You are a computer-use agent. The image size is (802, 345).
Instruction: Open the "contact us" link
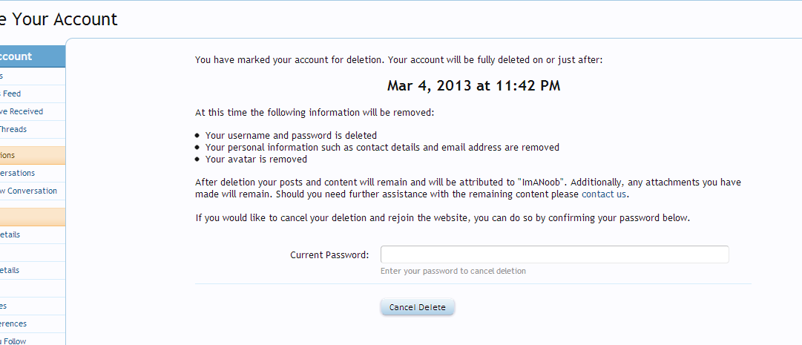(x=604, y=194)
